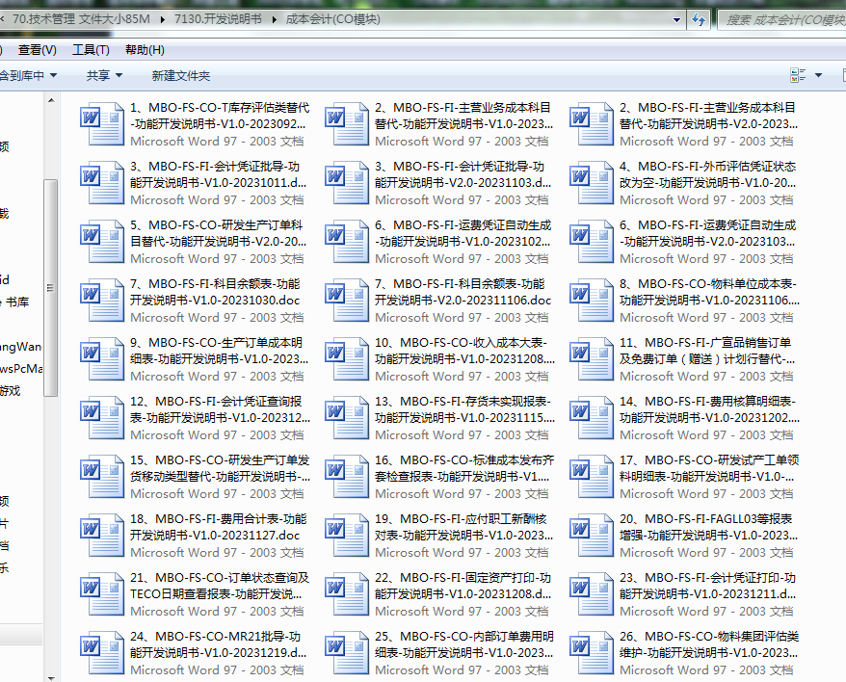Click the 新建文件夹 (New folder) button
Viewport: 846px width, 682px height.
[x=180, y=75]
